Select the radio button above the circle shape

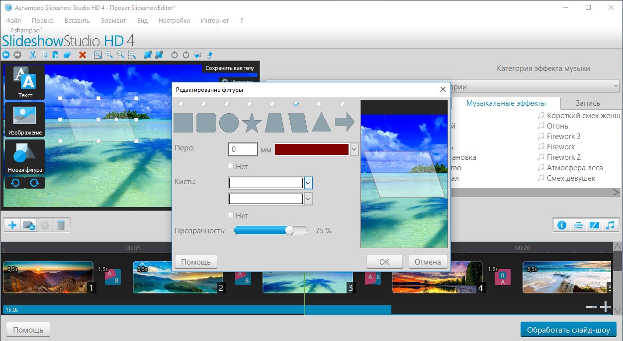[x=227, y=105]
